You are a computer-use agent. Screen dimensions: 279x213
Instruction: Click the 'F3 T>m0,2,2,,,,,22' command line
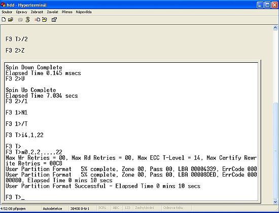34,152
